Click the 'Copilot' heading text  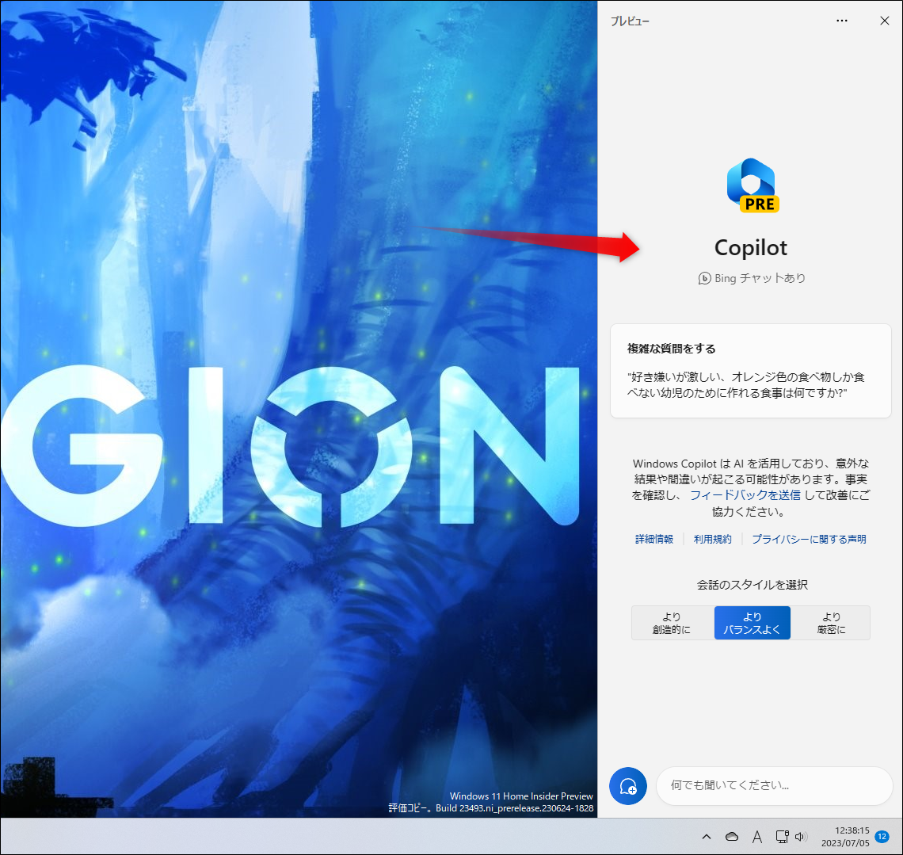coord(750,248)
